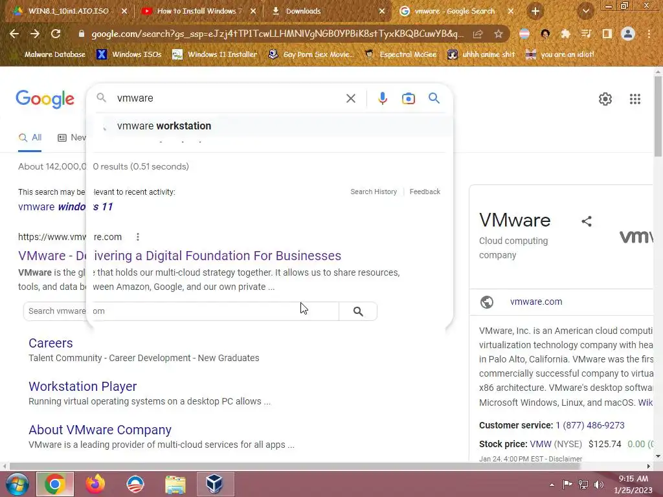Share the VMware knowledge panel
663x497 pixels.
point(587,221)
